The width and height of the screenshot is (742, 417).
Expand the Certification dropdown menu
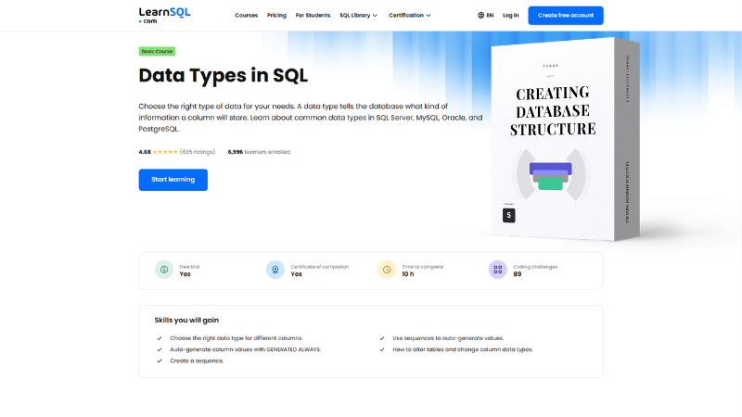410,15
